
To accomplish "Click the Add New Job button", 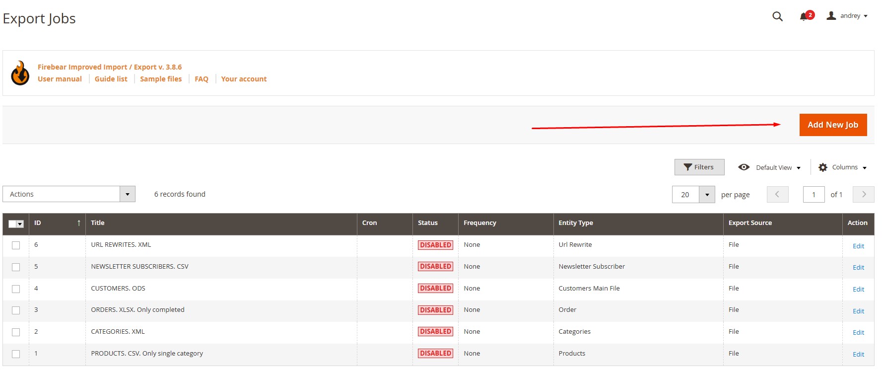I will (x=833, y=125).
